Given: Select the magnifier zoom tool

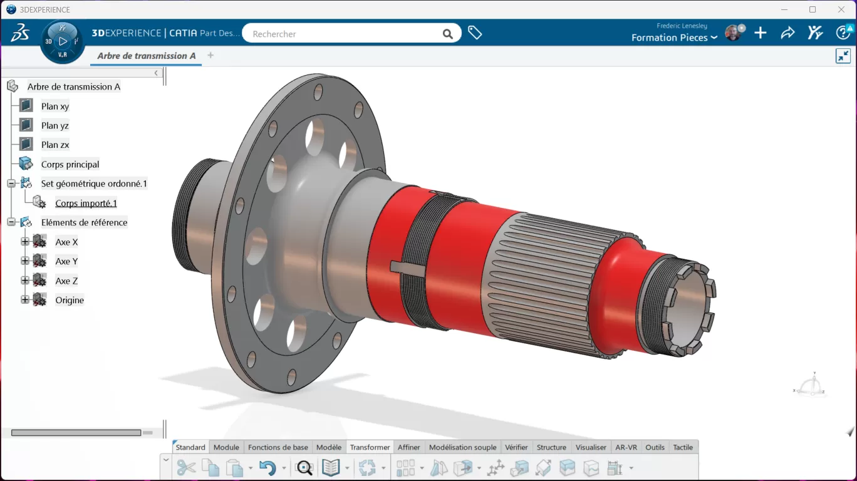Looking at the screenshot, I should (x=304, y=467).
